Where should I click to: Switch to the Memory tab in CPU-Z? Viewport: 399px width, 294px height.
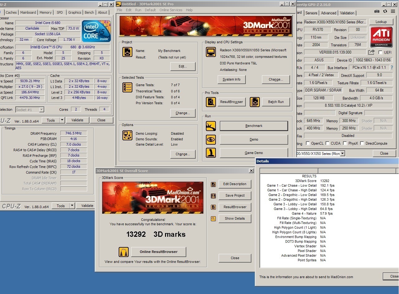tap(45, 12)
